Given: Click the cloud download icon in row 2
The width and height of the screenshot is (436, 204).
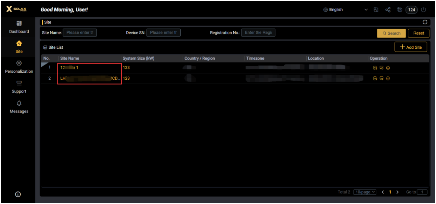Looking at the screenshot, I should (388, 78).
